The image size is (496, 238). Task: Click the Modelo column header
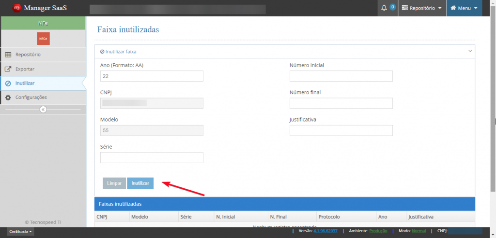point(154,217)
